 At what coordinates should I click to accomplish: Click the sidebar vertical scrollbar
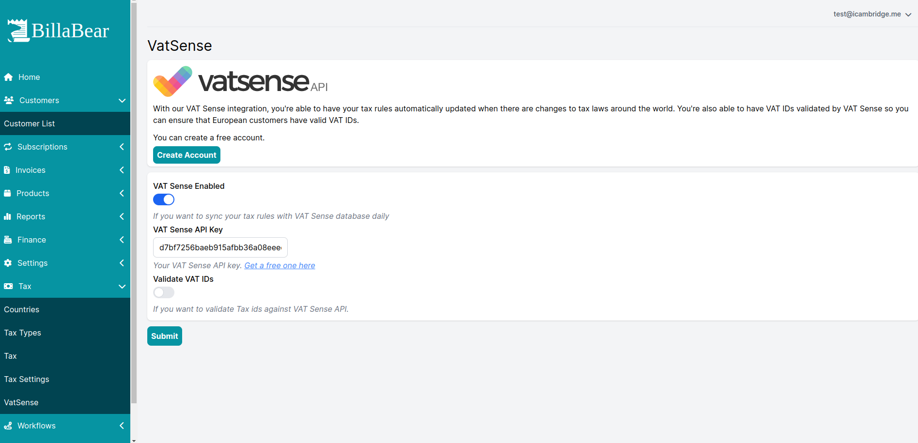[134, 203]
